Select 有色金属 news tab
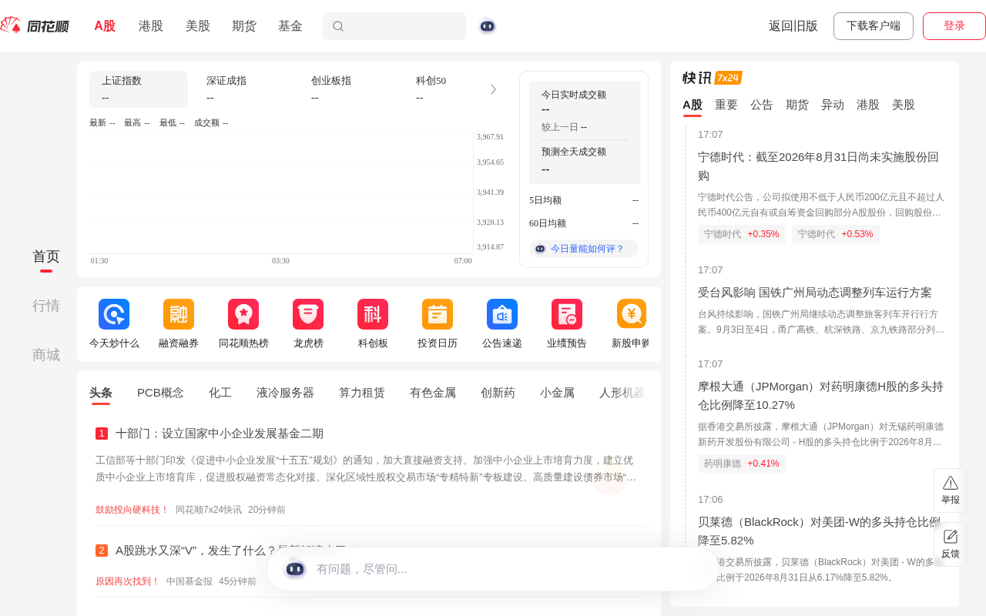 (433, 393)
